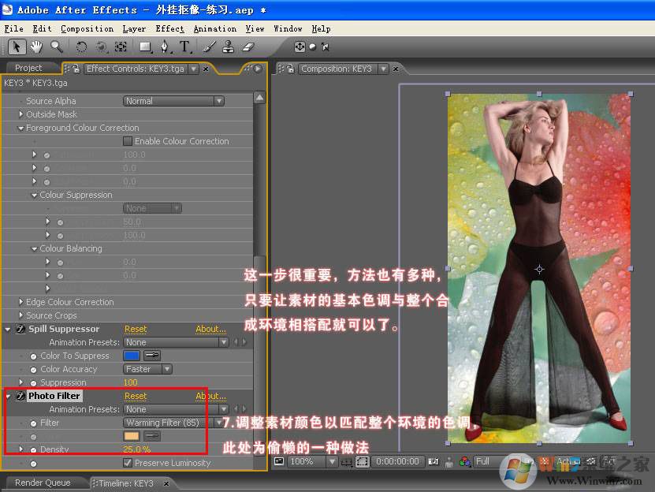This screenshot has width=655, height=492.
Task: Expand the Edge Colour Correction group
Action: 20,302
